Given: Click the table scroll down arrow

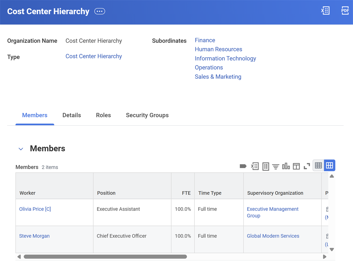Looking at the screenshot, I should [332, 249].
